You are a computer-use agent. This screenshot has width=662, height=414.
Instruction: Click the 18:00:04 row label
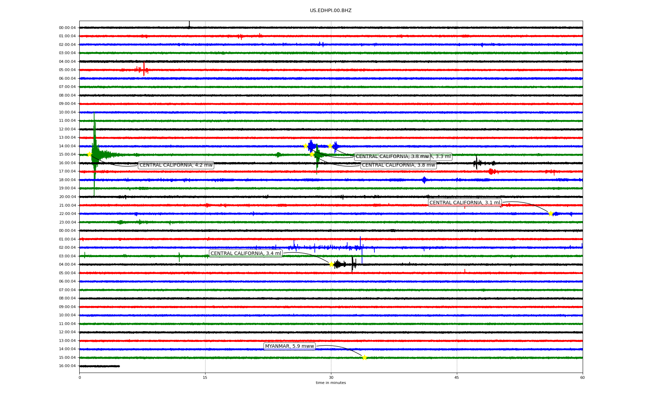67,180
